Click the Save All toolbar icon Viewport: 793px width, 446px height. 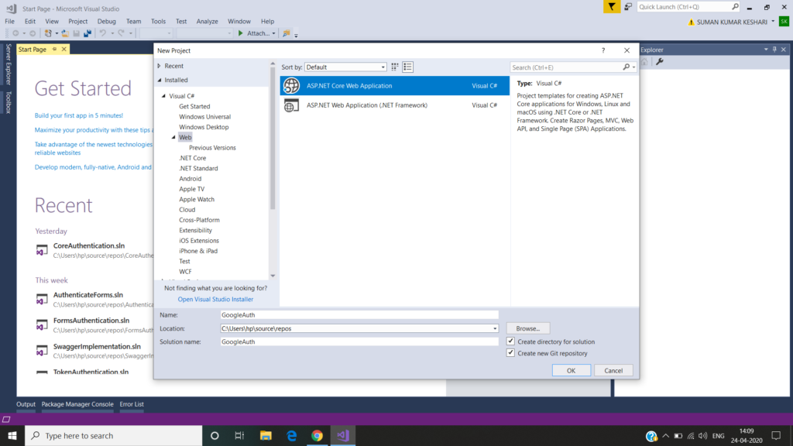[x=88, y=33]
